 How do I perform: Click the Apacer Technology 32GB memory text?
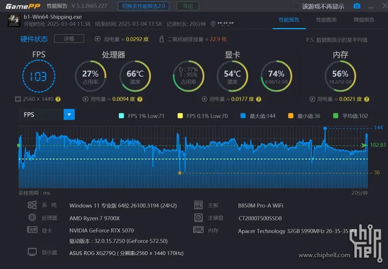(297, 231)
